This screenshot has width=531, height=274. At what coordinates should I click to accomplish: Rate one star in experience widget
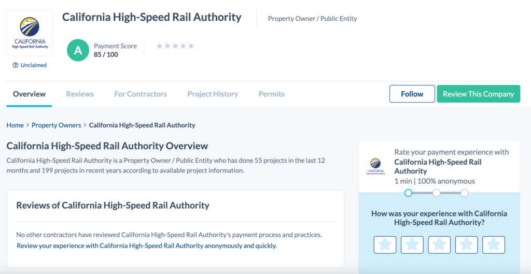pos(385,244)
